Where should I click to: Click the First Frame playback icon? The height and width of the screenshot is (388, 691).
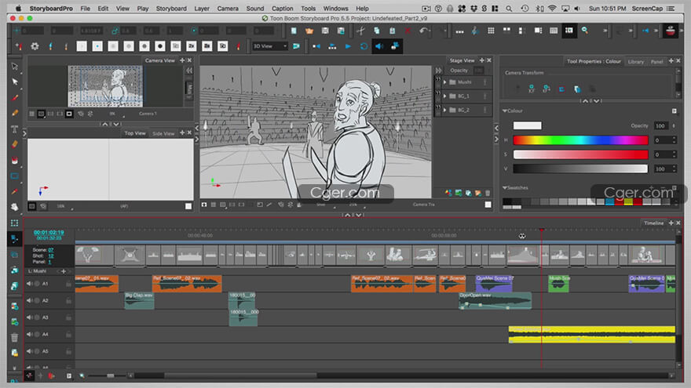[316, 46]
